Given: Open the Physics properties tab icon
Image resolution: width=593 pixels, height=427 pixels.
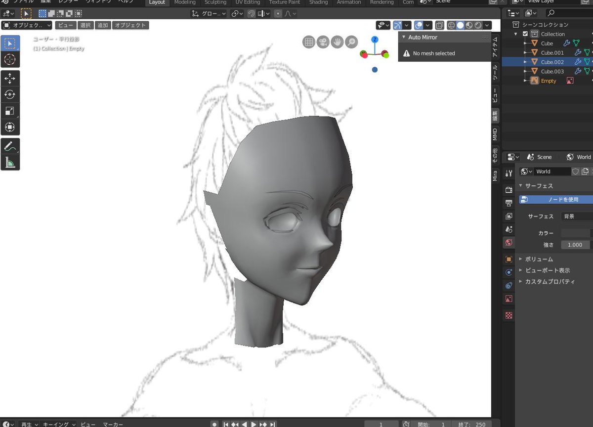Looking at the screenshot, I should tap(509, 272).
